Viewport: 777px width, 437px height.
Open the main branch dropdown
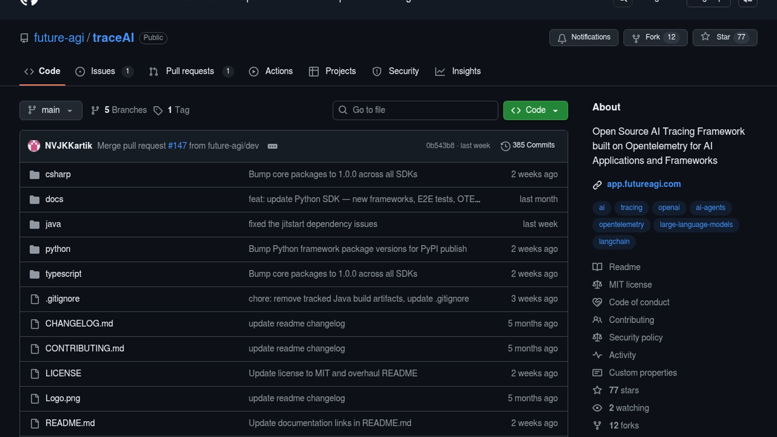point(51,110)
